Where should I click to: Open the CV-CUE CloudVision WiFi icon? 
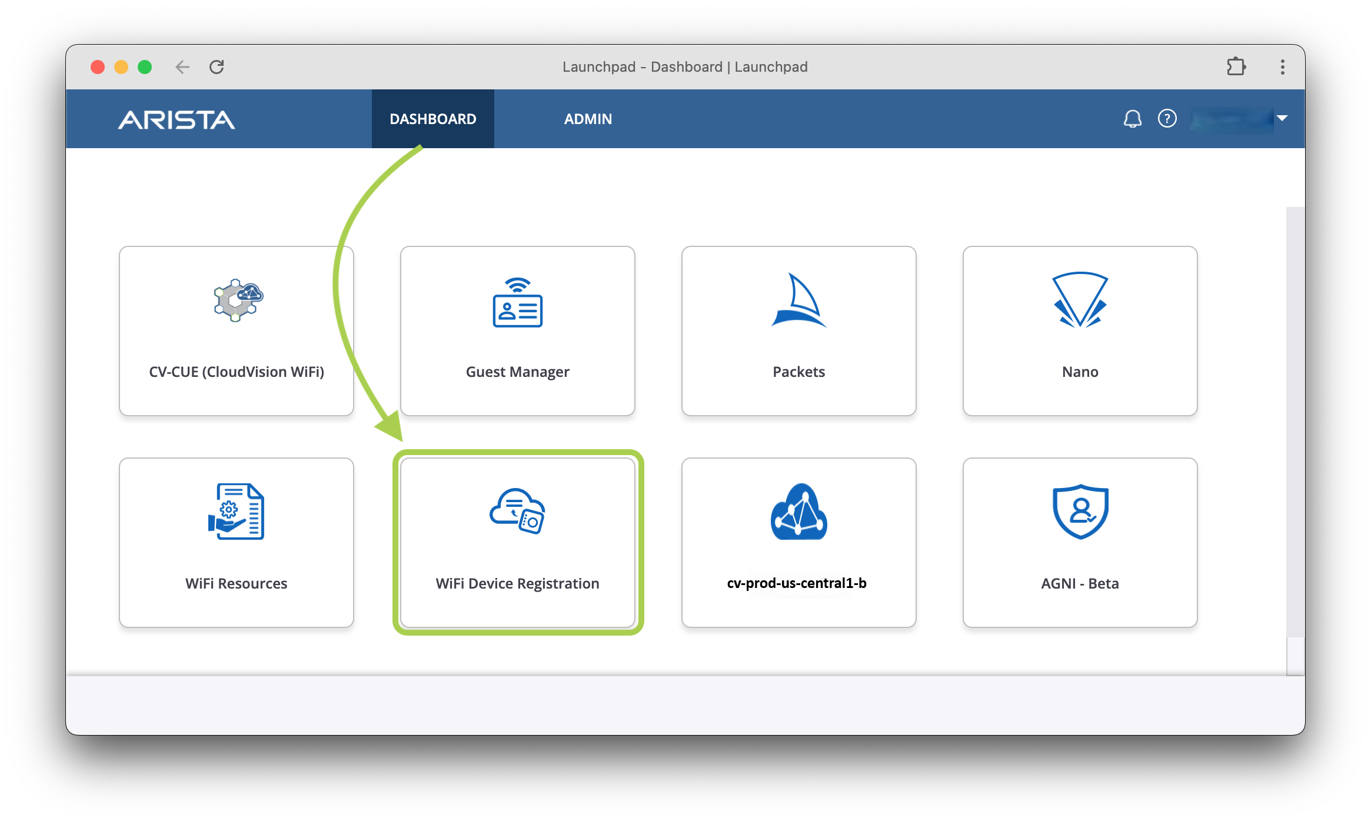(238, 300)
